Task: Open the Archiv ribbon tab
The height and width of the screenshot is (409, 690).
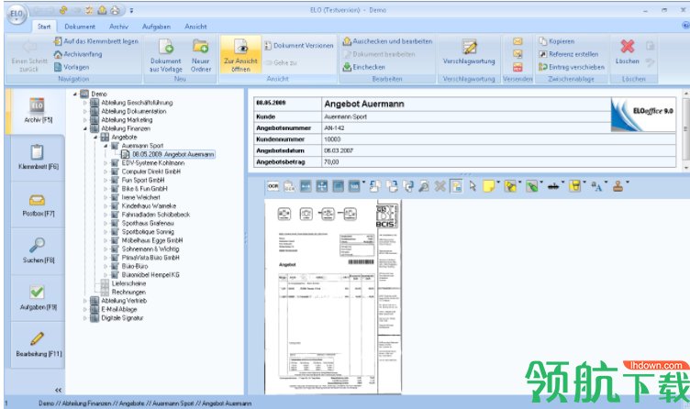Action: point(118,27)
